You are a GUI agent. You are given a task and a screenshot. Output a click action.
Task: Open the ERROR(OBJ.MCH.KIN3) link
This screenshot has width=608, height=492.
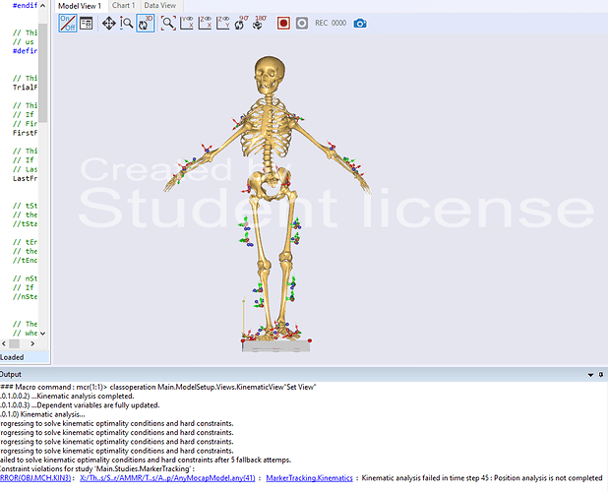coord(35,478)
